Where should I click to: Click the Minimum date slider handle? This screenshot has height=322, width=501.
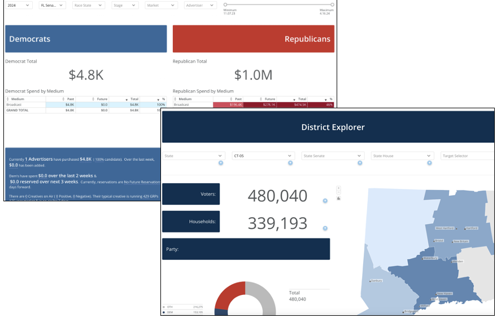(x=226, y=5)
